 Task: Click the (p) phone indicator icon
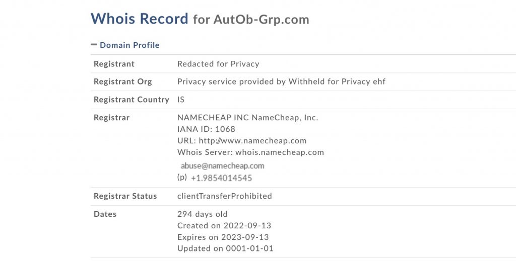182,178
